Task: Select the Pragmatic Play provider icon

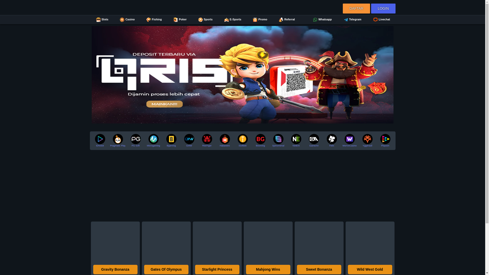Action: 118,139
